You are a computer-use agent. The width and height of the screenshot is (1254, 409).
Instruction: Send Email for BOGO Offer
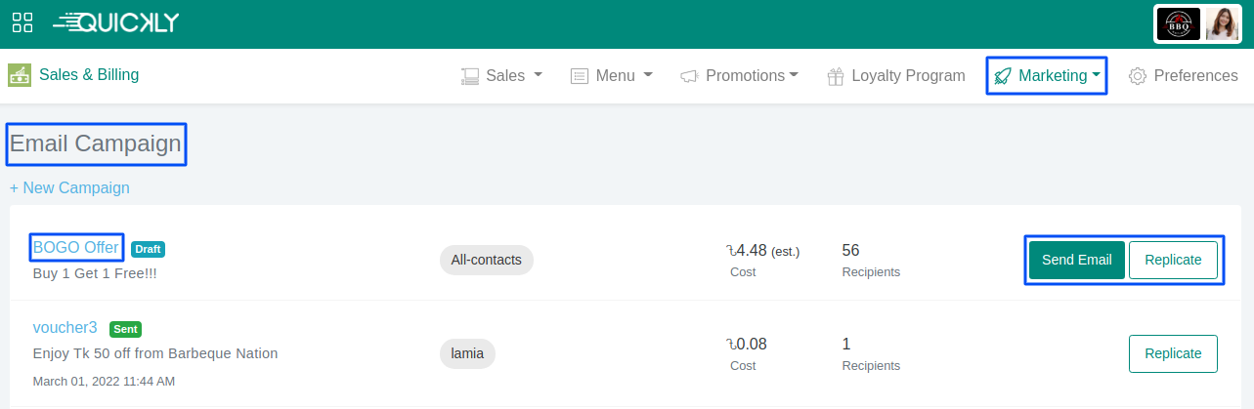[1077, 260]
